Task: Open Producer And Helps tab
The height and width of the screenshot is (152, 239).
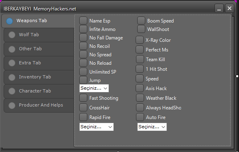Action: click(x=39, y=105)
